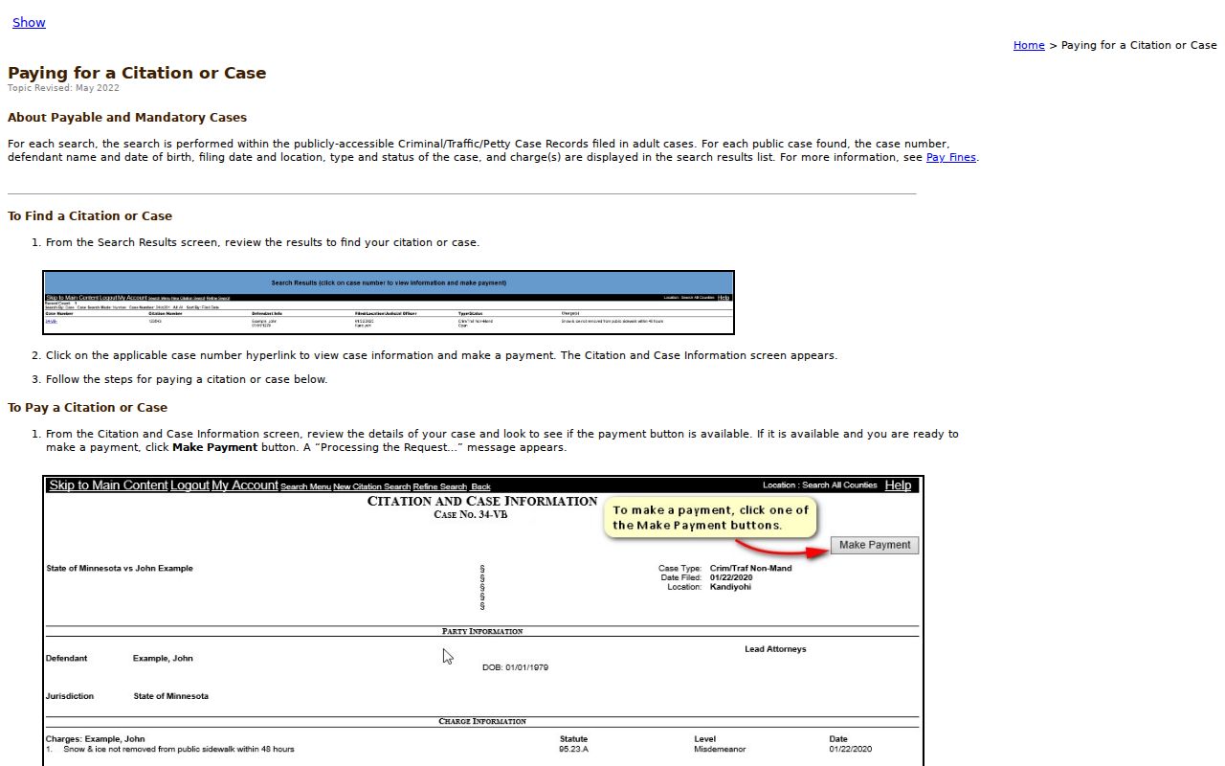Click the Citation and Case Information screenshot

click(483, 620)
